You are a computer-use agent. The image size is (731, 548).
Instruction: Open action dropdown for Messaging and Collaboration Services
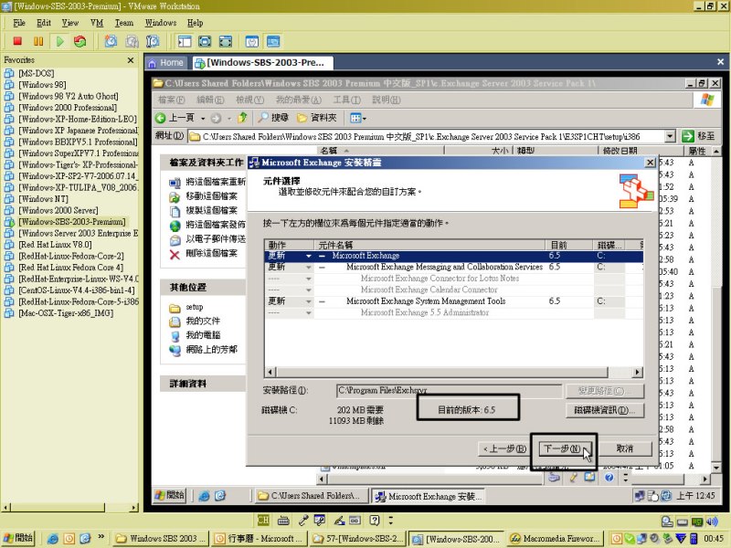pyautogui.click(x=308, y=267)
